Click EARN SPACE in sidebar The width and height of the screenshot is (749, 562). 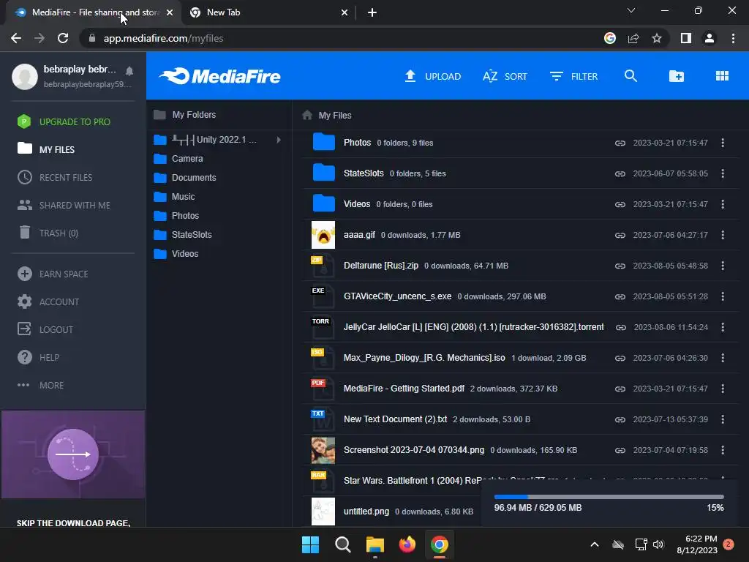(x=53, y=274)
